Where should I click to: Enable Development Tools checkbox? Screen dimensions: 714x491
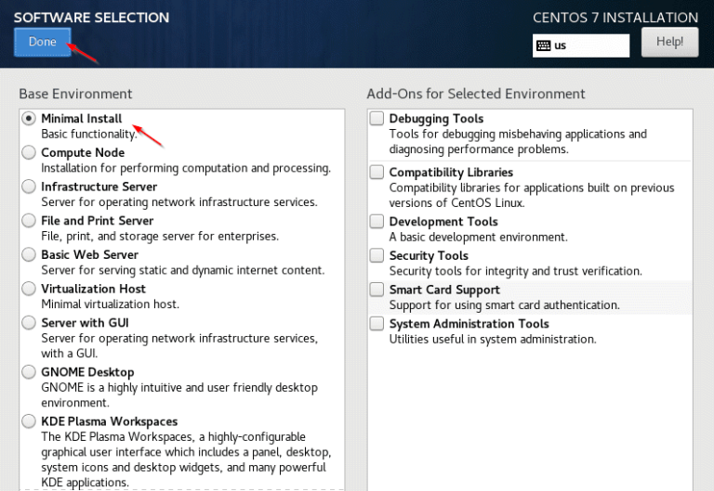pyautogui.click(x=377, y=221)
